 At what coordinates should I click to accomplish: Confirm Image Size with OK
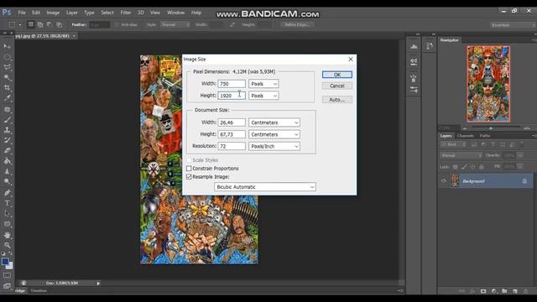pos(337,75)
